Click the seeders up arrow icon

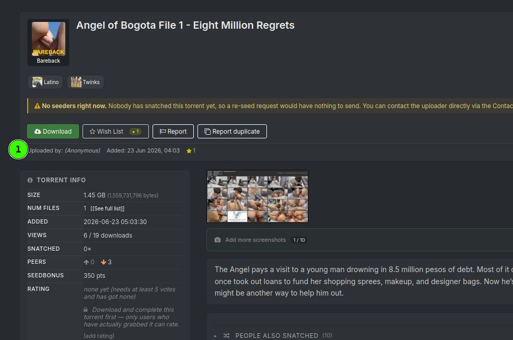(86, 262)
